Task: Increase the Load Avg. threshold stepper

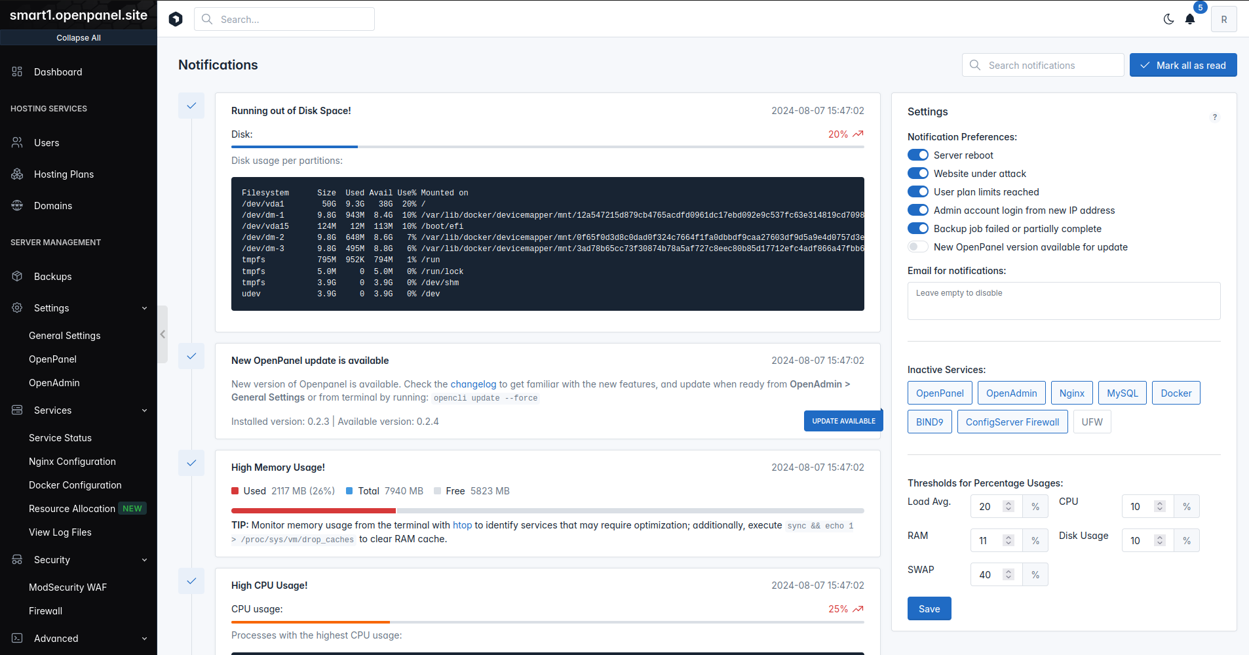Action: click(1009, 504)
